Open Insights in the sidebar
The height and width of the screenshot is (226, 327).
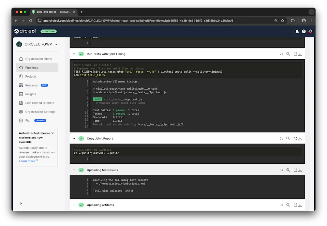click(37, 94)
